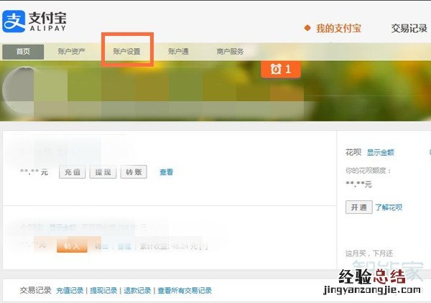Click the 转账 button
Screen dimensions: 431x303
(x=134, y=172)
